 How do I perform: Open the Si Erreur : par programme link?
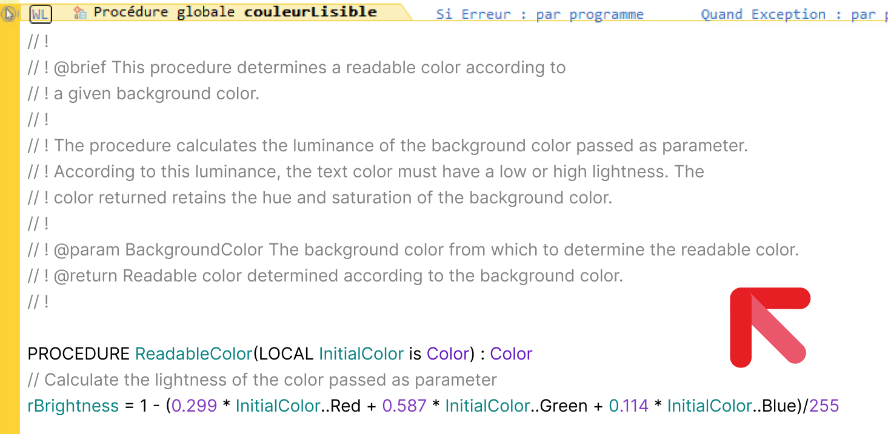click(539, 15)
